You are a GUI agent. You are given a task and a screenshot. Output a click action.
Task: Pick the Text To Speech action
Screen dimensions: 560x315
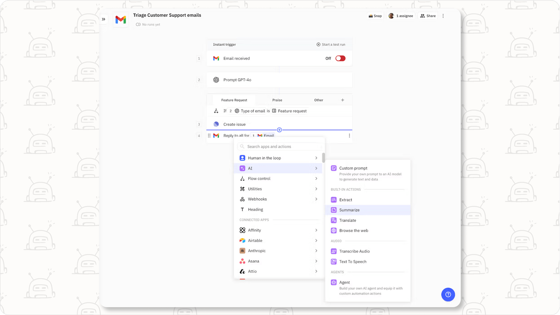353,262
